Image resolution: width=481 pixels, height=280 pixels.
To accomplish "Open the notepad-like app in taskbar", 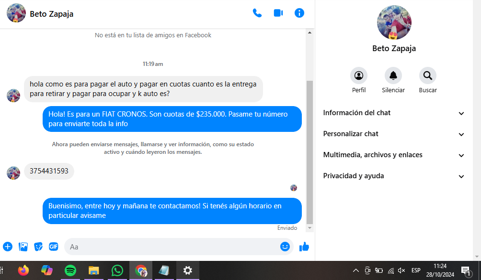I will (164, 270).
